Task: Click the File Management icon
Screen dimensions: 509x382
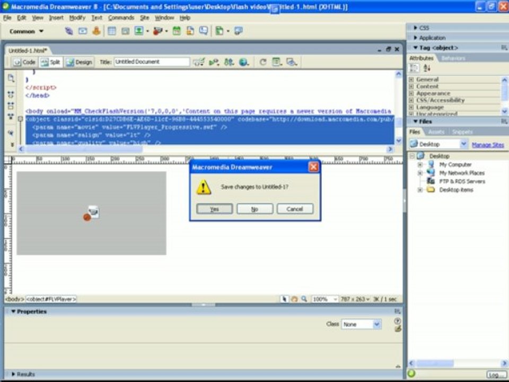Action: 229,62
